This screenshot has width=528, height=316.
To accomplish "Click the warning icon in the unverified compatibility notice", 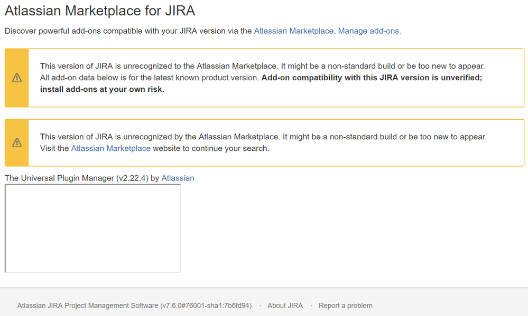I will pyautogui.click(x=17, y=78).
